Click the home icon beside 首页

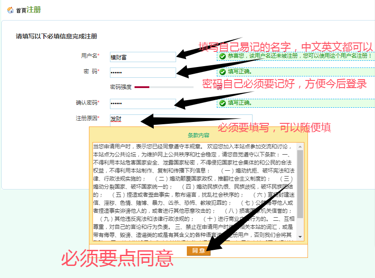click(x=10, y=10)
